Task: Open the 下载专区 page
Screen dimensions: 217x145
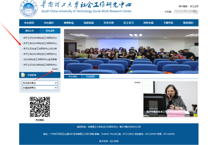Action: point(168,23)
